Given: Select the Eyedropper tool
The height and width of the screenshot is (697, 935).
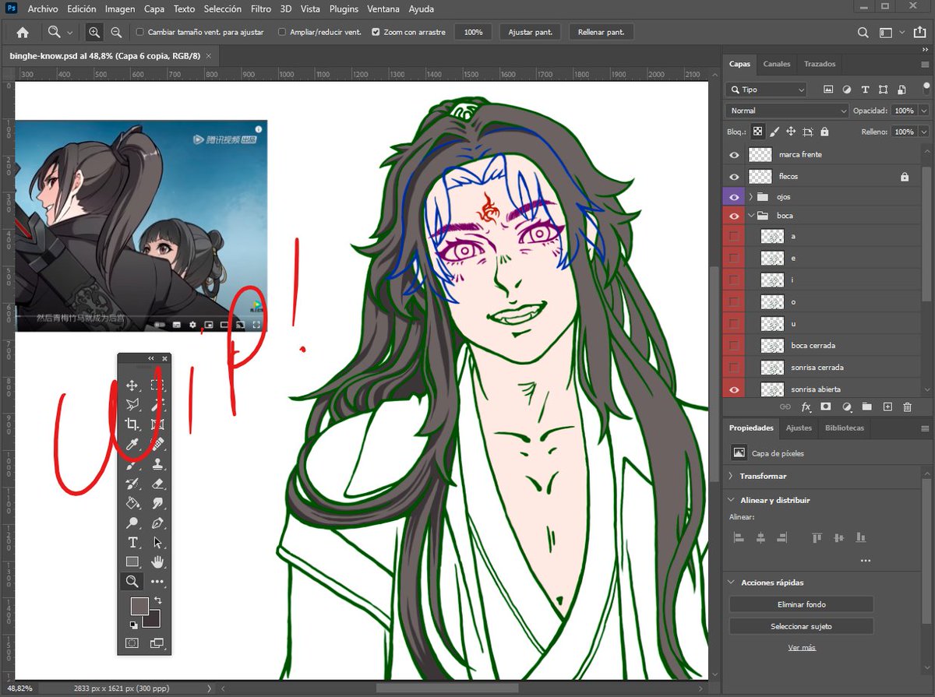Looking at the screenshot, I should pyautogui.click(x=132, y=444).
